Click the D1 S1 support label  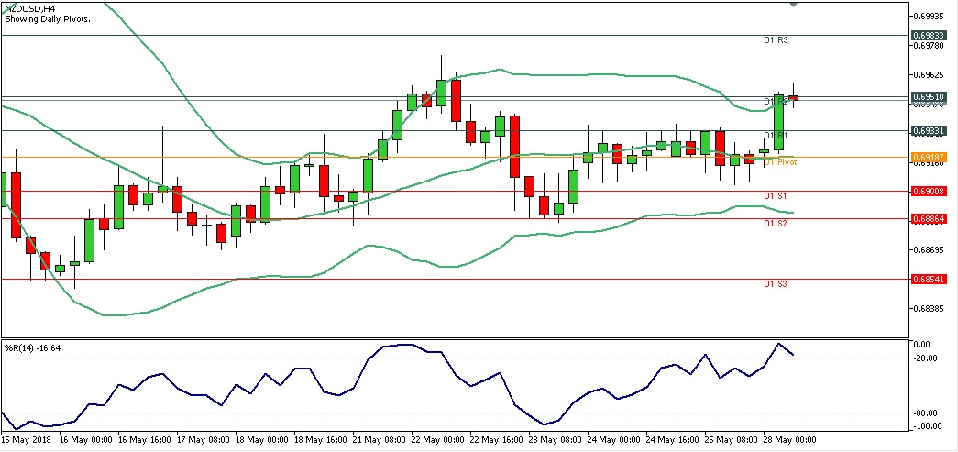tap(776, 196)
